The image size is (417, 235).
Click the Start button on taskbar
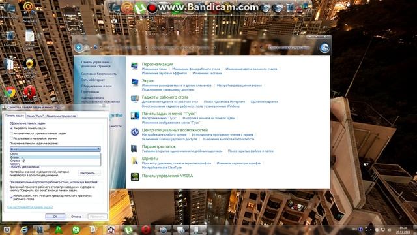[7, 230]
